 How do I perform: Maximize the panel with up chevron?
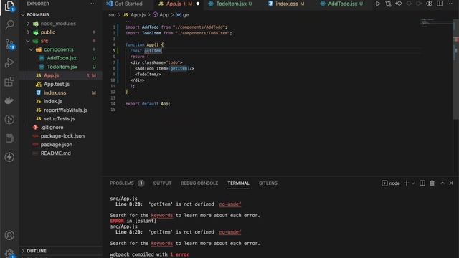tap(443, 183)
